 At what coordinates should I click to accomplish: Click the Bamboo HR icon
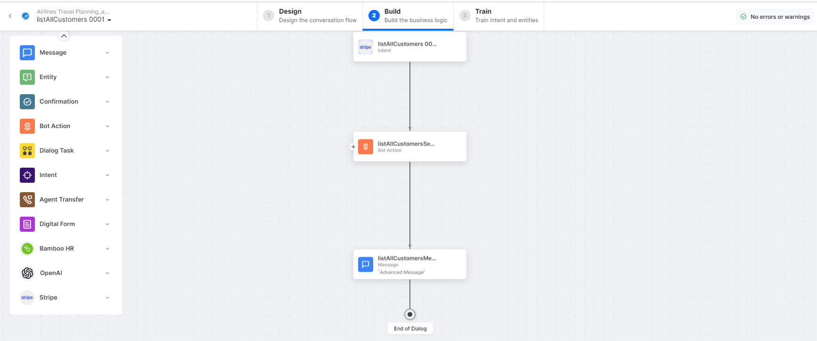tap(27, 249)
